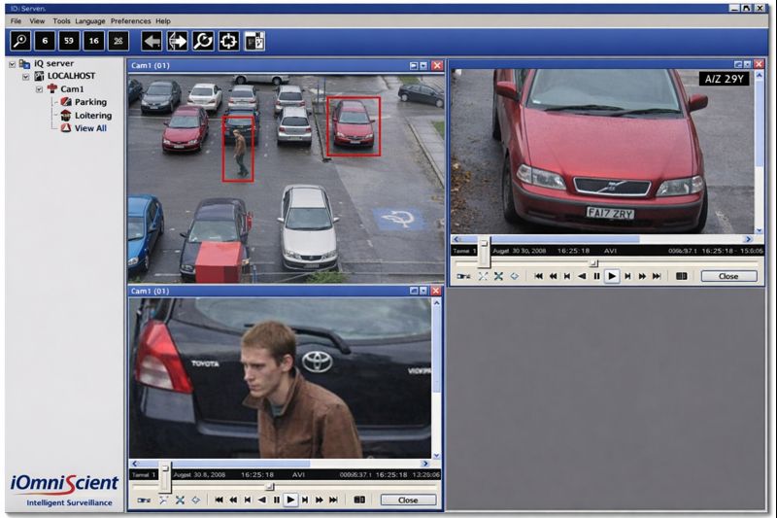Image resolution: width=777 pixels, height=518 pixels.
Task: Click timeline slider handle in pedestrian player
Action: (270, 486)
